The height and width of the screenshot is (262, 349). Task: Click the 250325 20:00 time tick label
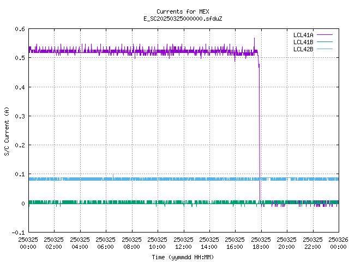[286, 243]
